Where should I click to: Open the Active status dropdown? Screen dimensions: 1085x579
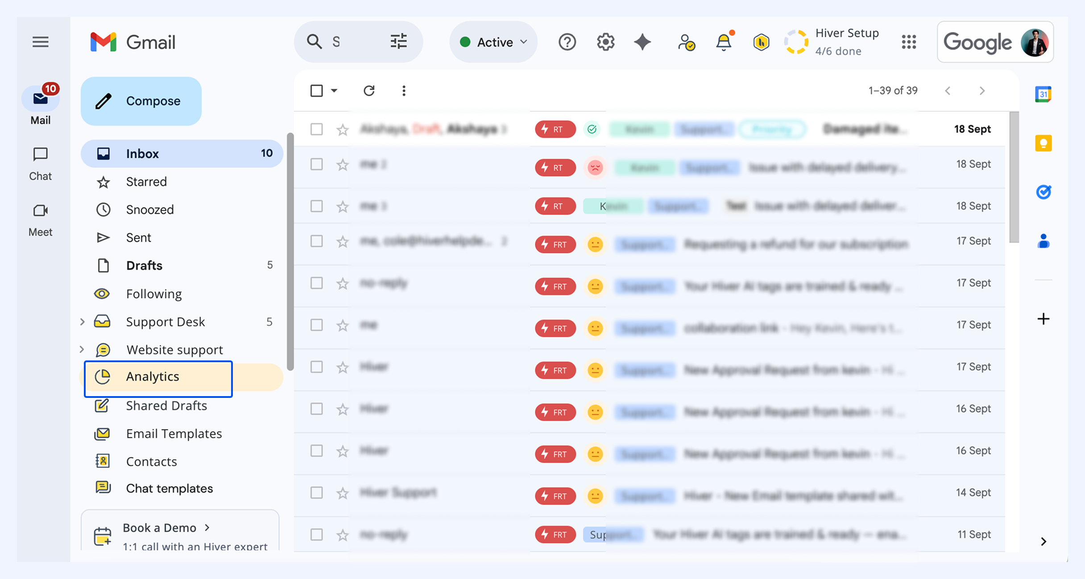pyautogui.click(x=493, y=42)
